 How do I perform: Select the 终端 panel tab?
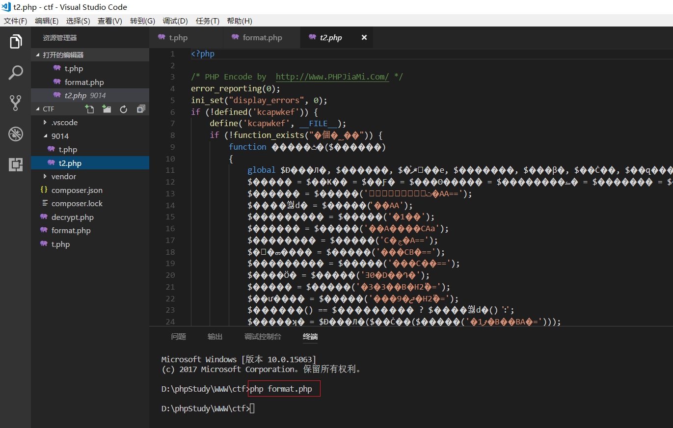[x=310, y=336]
